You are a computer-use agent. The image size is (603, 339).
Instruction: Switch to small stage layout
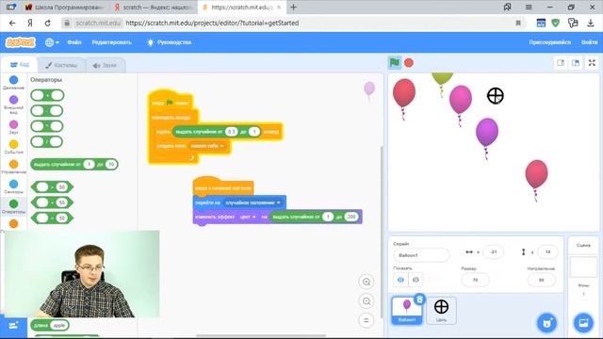(561, 63)
